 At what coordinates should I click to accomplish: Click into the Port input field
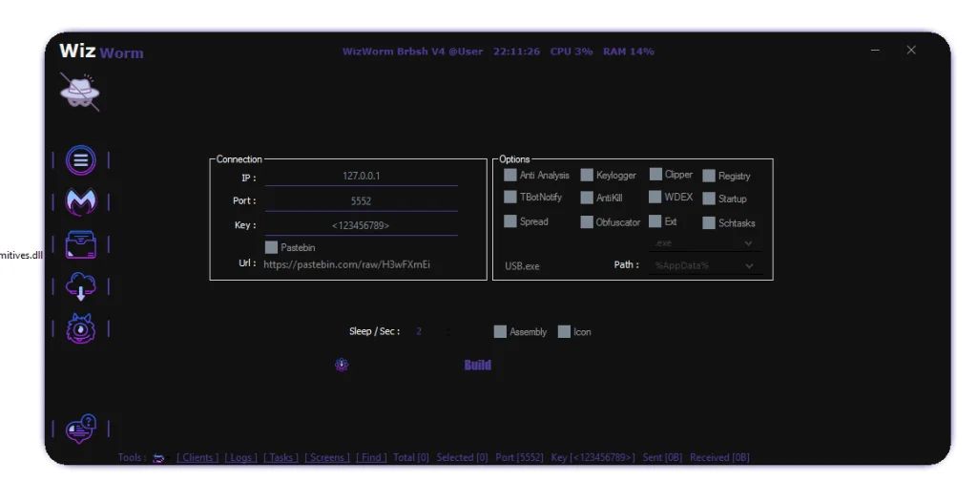pyautogui.click(x=361, y=201)
